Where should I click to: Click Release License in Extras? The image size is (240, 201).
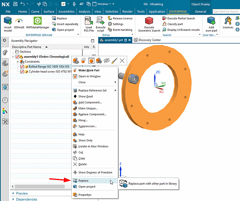pos(120,18)
